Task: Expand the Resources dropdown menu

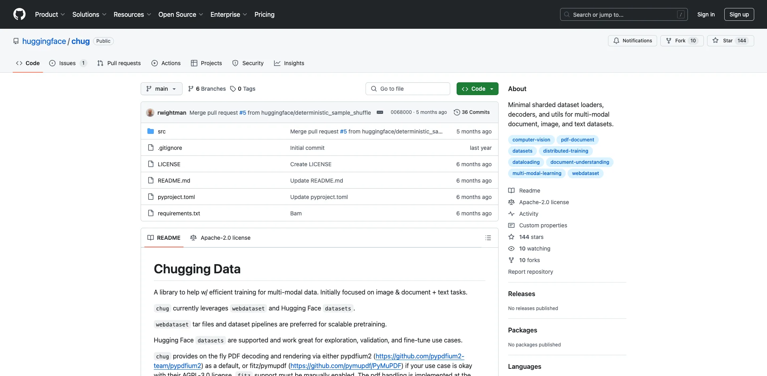Action: tap(132, 14)
